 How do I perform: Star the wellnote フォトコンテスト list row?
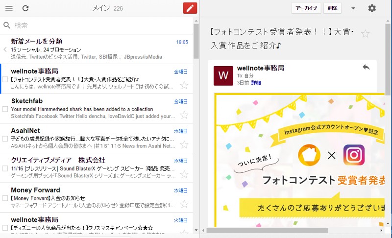(x=184, y=85)
